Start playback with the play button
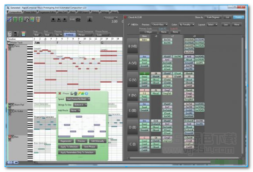This screenshot has width=253, height=172. (x=59, y=20)
